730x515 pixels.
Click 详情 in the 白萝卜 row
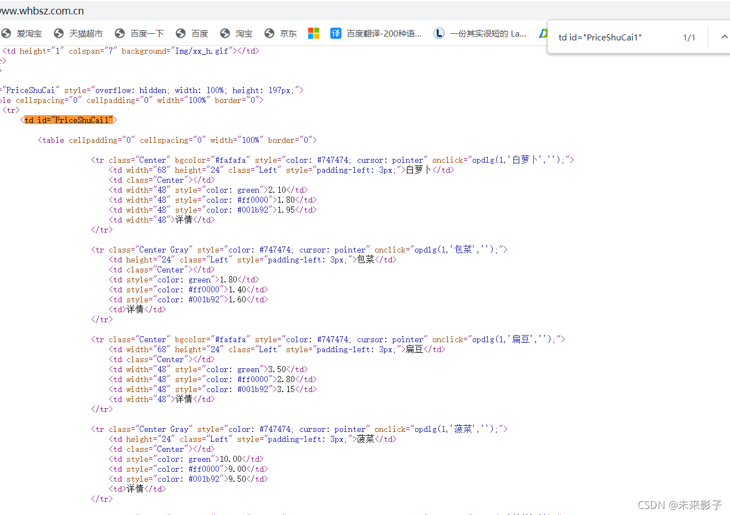pyautogui.click(x=184, y=220)
